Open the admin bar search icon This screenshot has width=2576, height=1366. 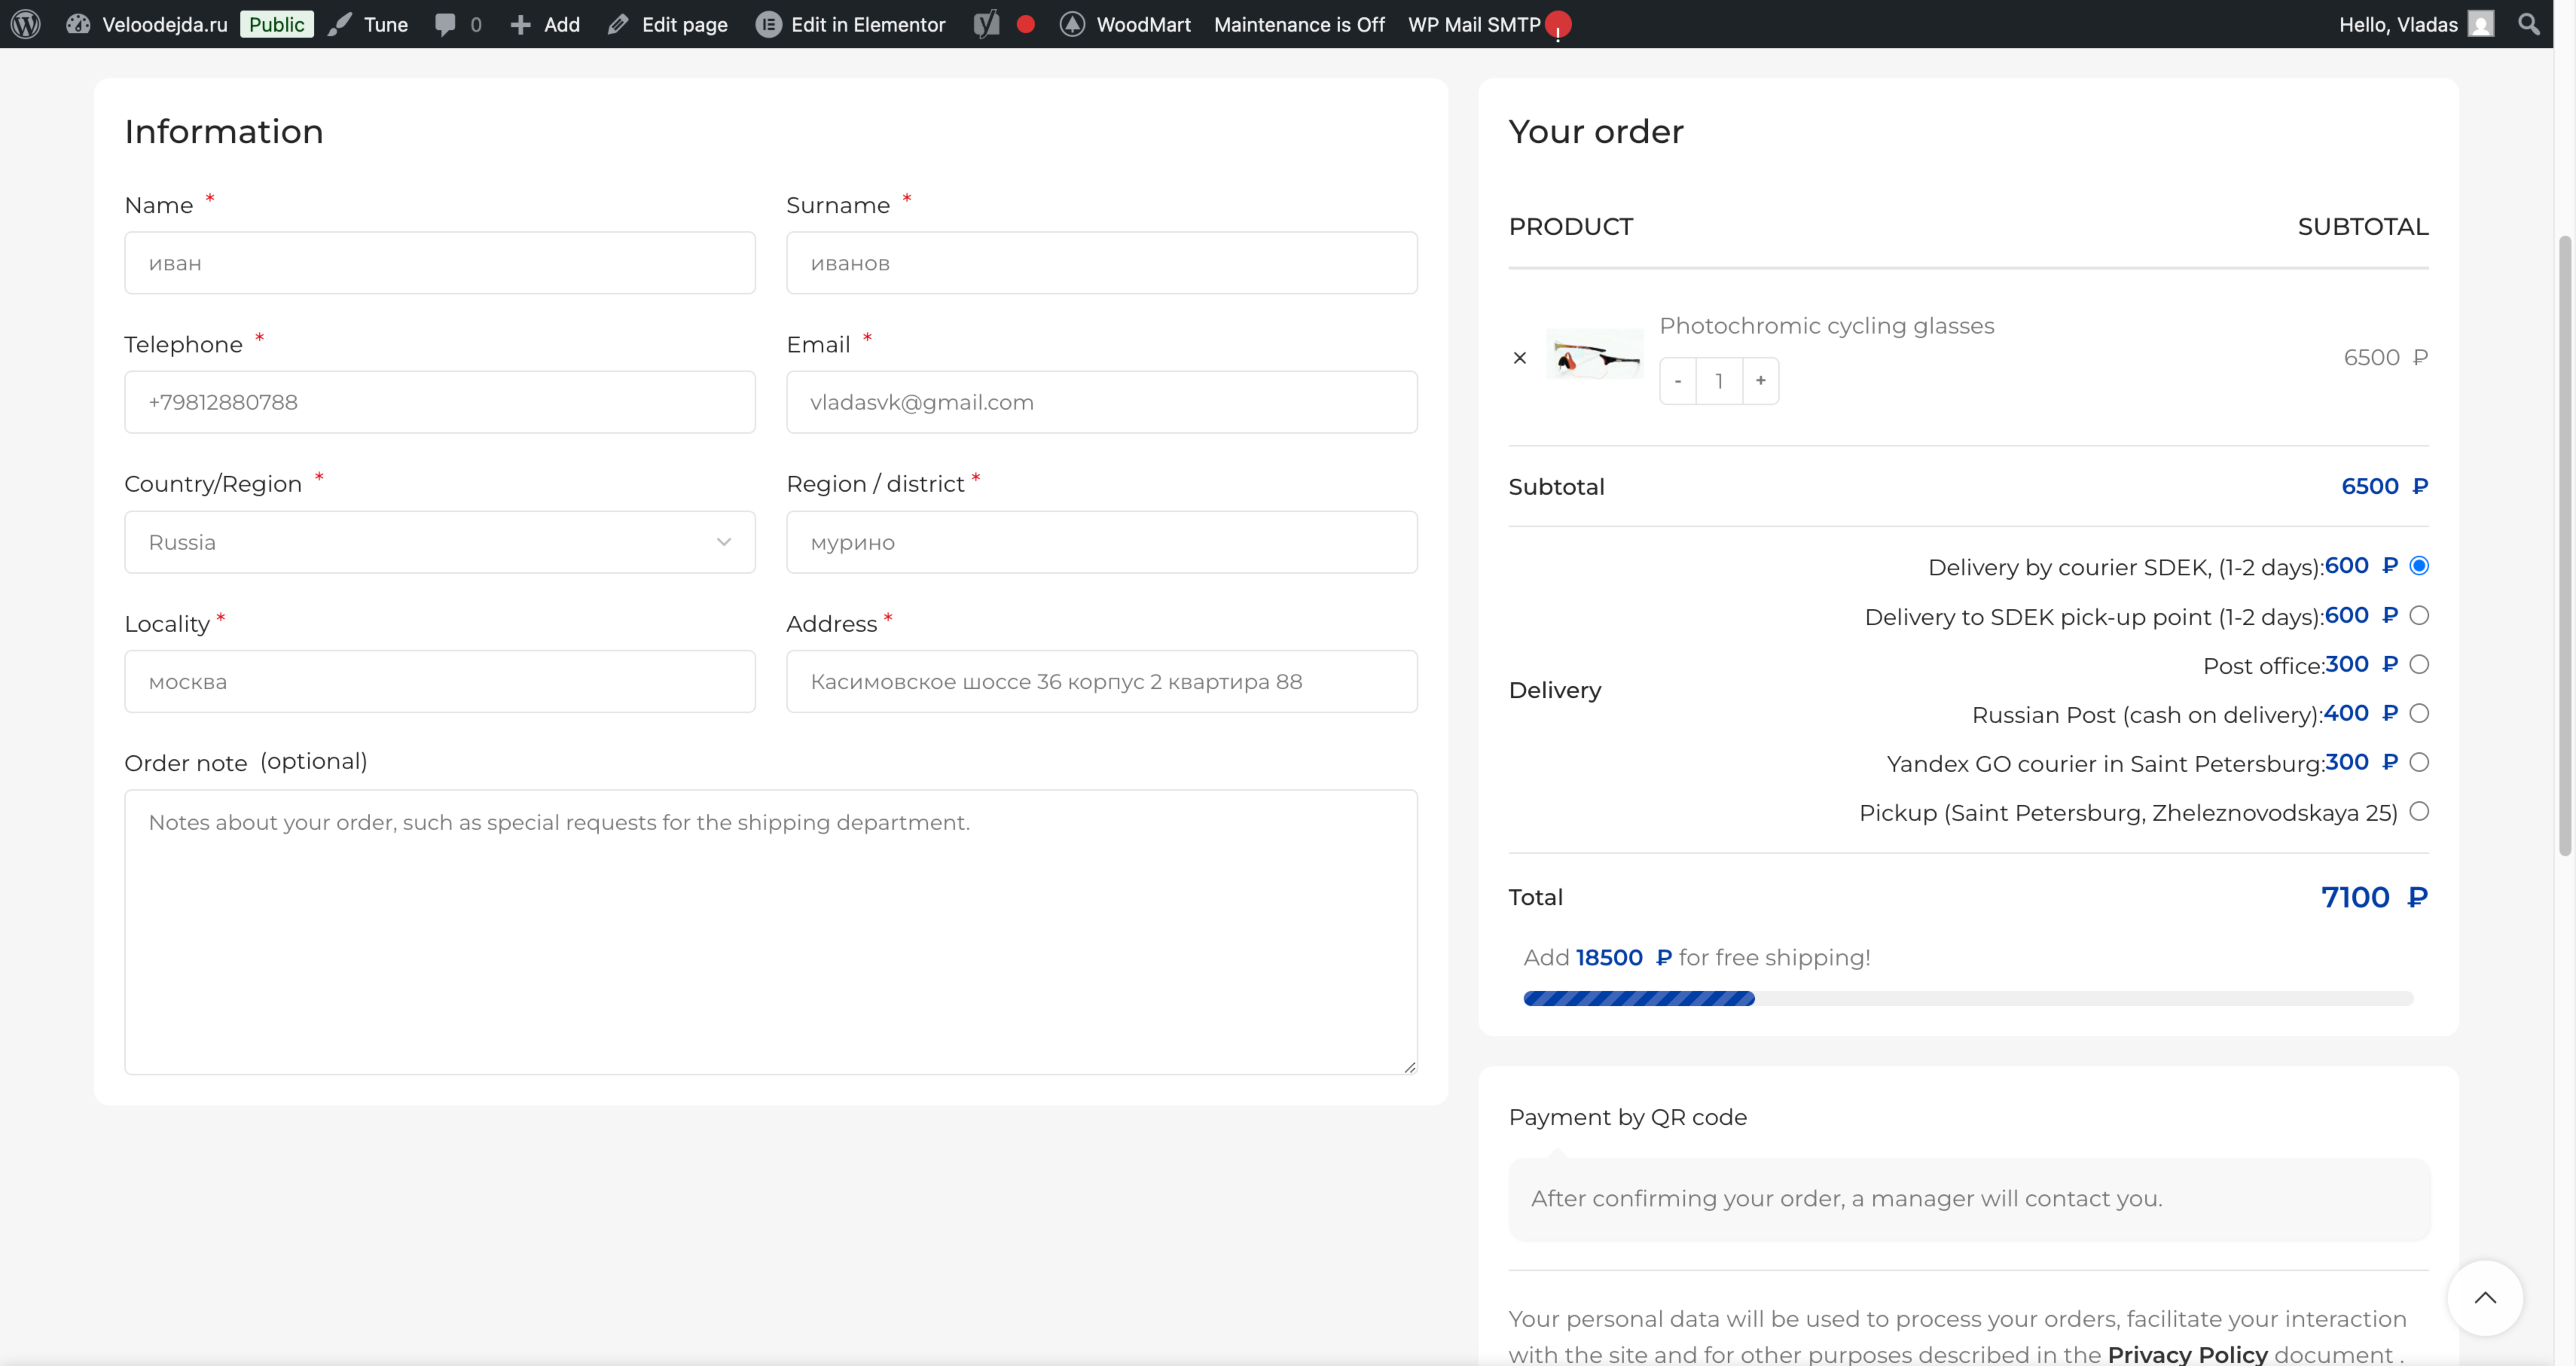[x=2529, y=24]
